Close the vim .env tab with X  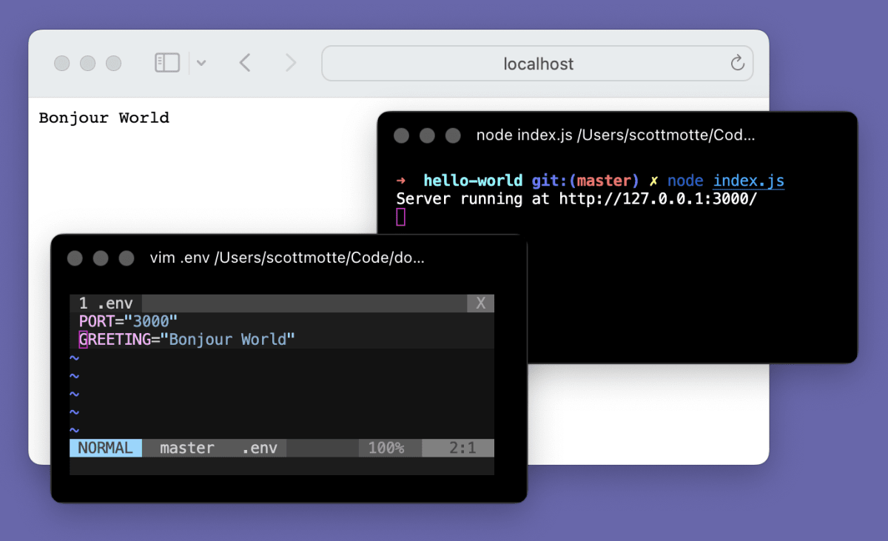480,303
